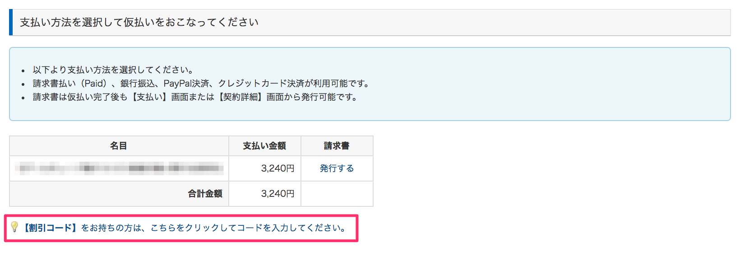Click the 発行する invoice link
Screen dimensions: 740x261
point(337,168)
